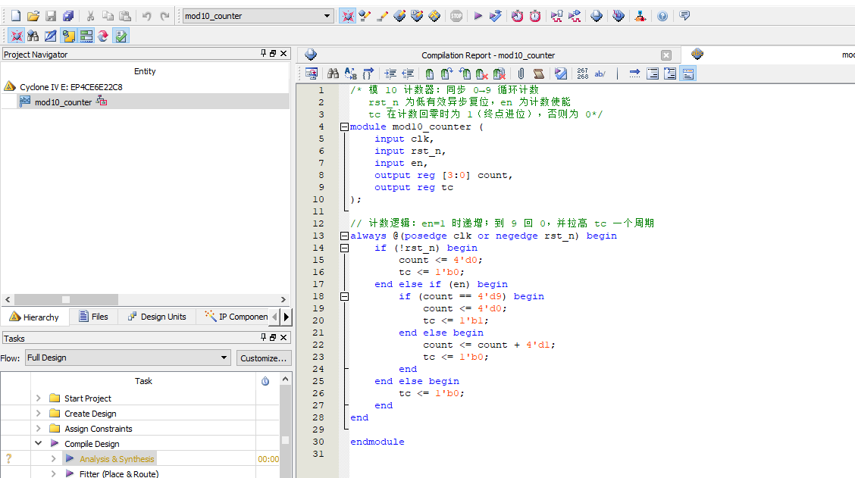Pin the Tasks panel
The height and width of the screenshot is (478, 855).
(263, 337)
